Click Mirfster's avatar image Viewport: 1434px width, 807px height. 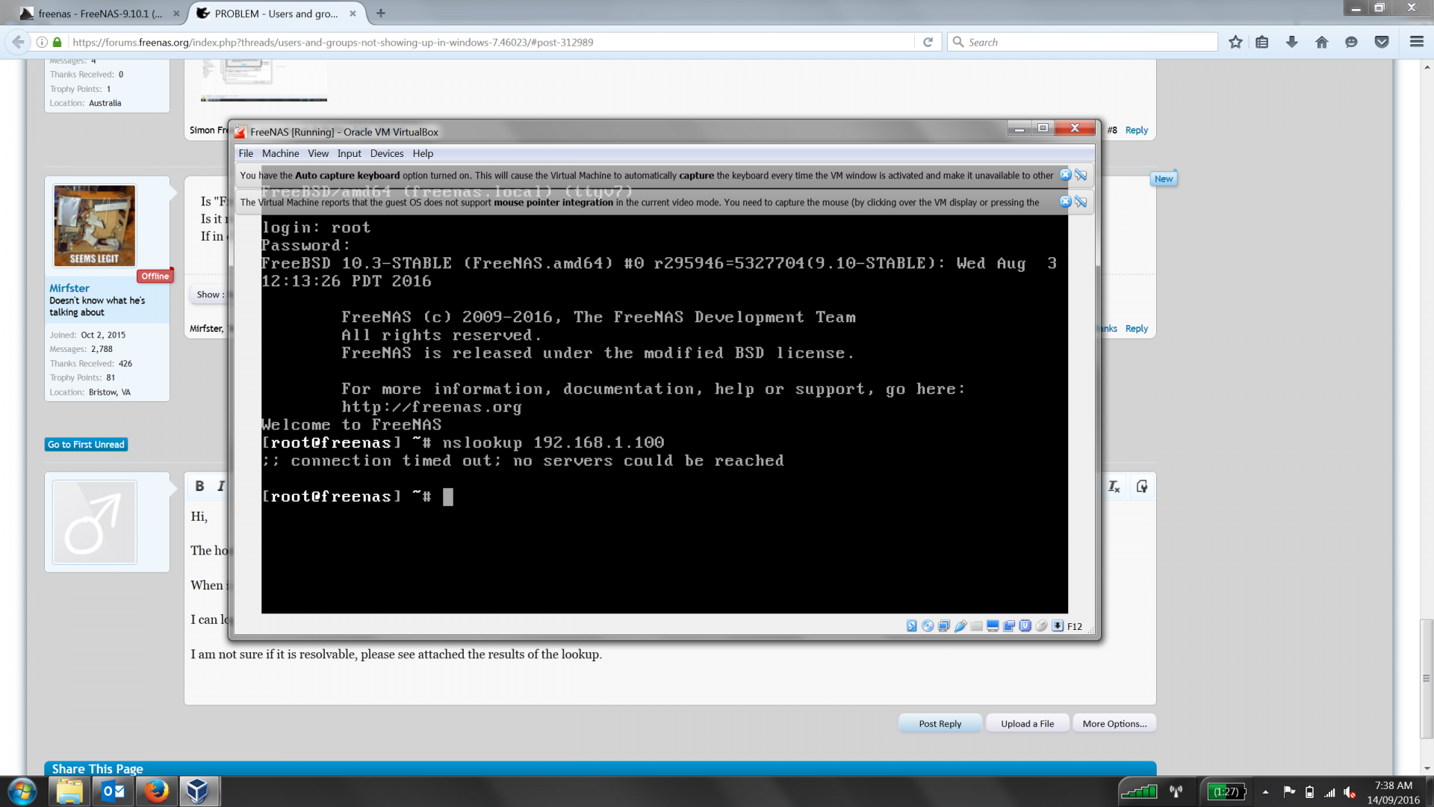[x=95, y=225]
